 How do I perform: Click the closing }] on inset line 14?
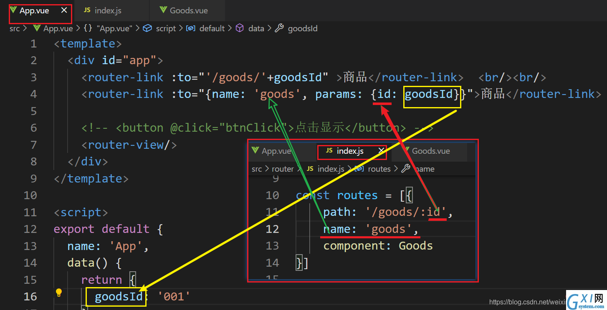pyautogui.click(x=302, y=263)
